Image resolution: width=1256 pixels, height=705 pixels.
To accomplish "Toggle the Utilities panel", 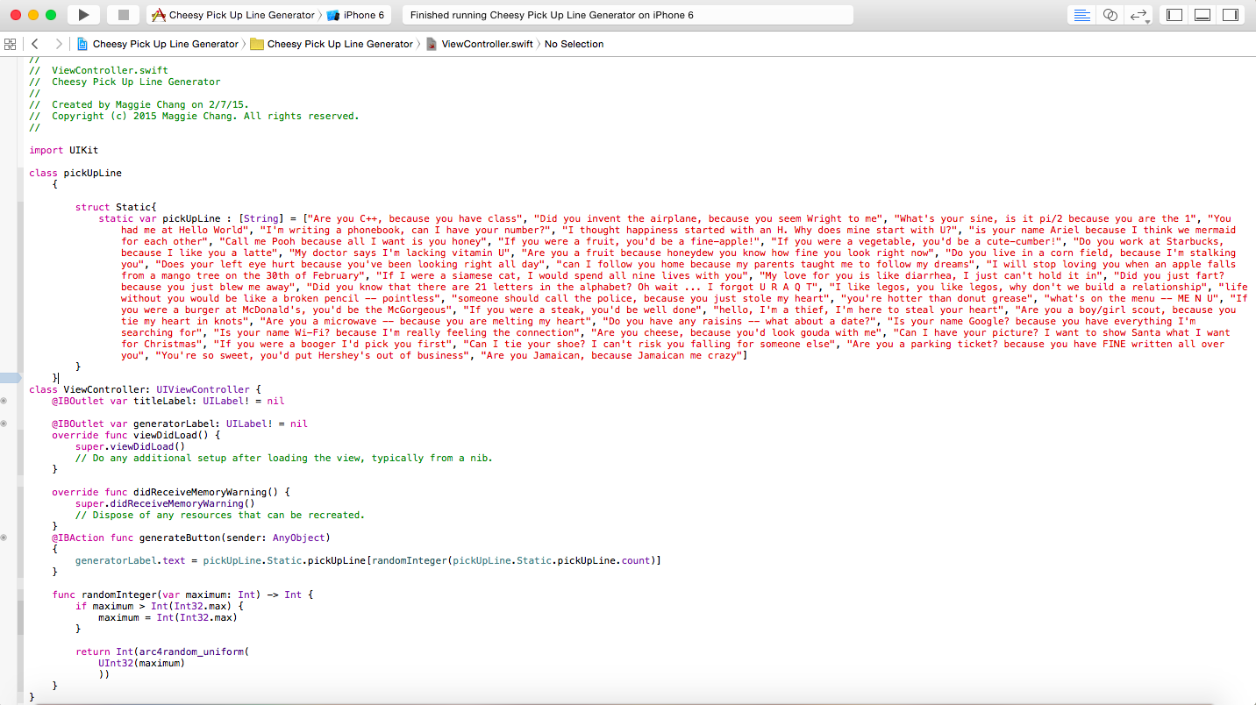I will [1230, 15].
